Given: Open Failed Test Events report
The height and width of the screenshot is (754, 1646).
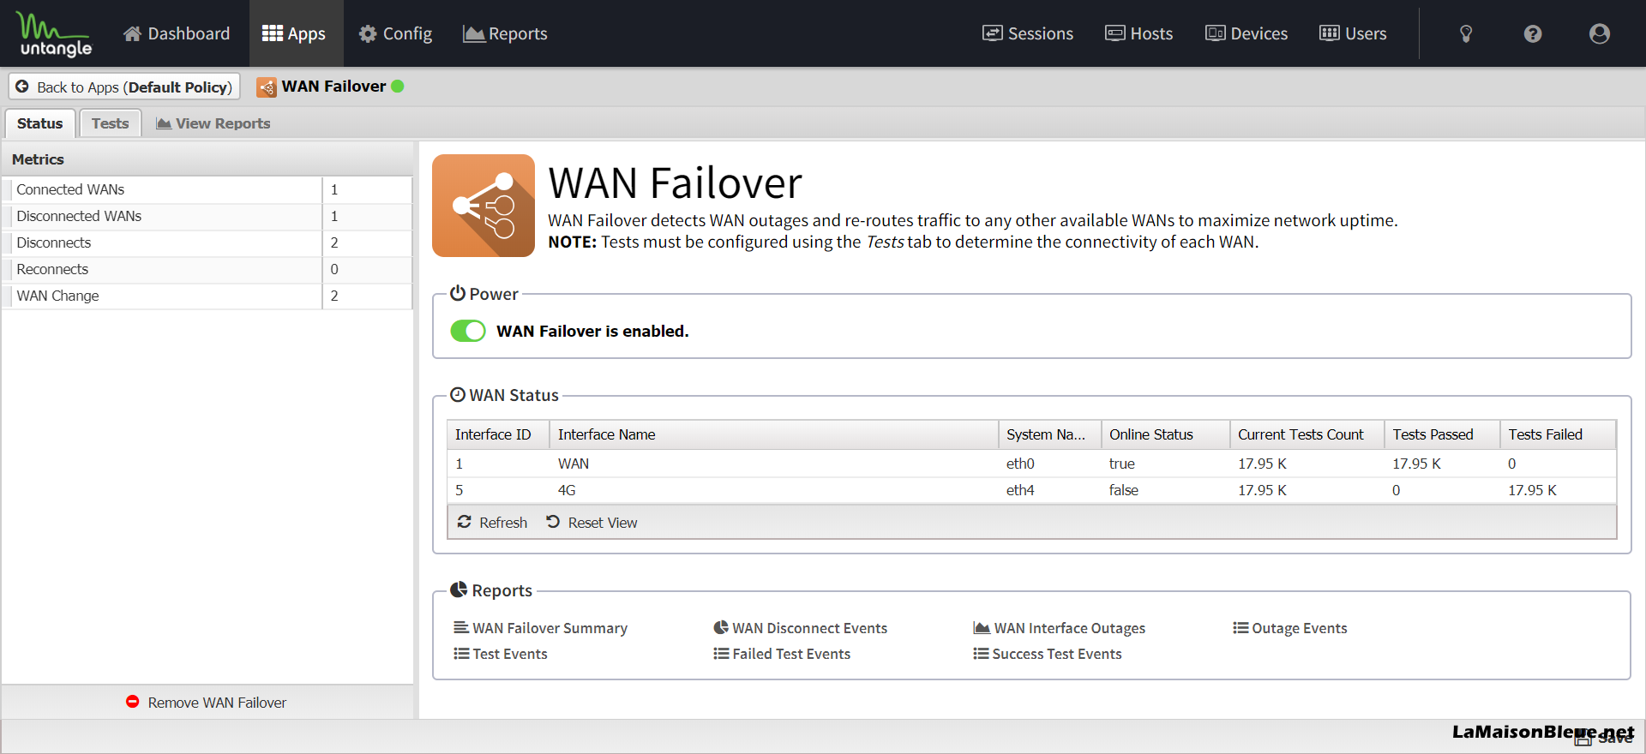Looking at the screenshot, I should 782,654.
